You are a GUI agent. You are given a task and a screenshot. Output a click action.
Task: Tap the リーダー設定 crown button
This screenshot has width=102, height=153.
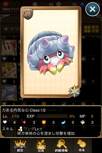tap(20, 146)
